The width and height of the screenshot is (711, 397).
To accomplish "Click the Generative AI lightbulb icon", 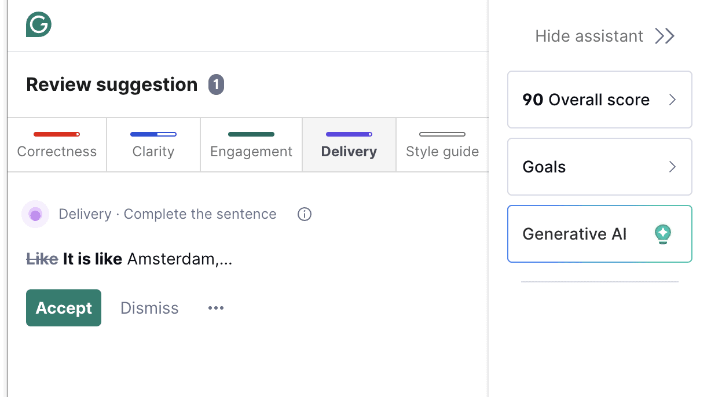I will (662, 234).
